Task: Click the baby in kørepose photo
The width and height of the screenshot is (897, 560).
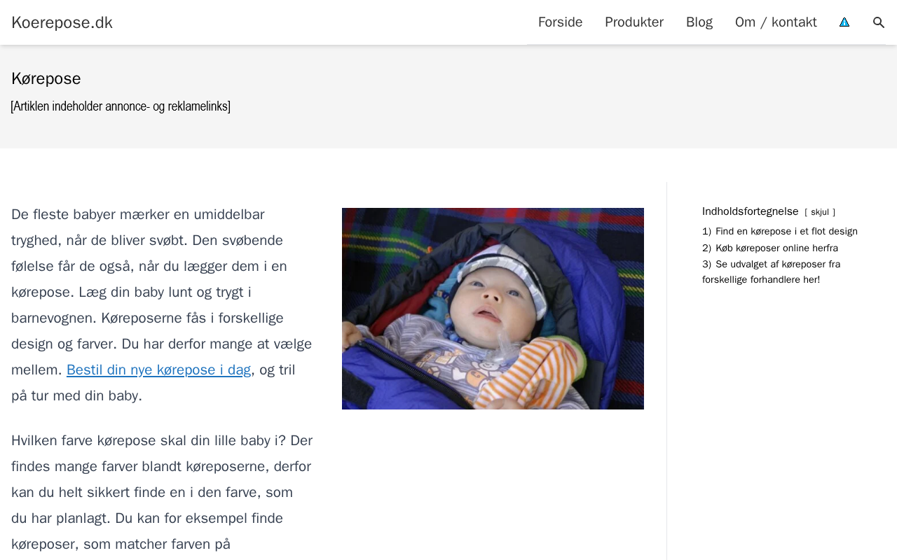Action: tap(493, 309)
